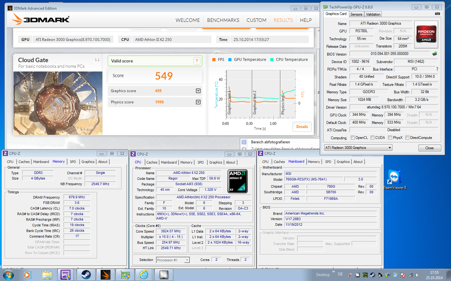Click the taskbar clock showing 17:55
Viewport: 451px width, 281px height.
(434, 273)
